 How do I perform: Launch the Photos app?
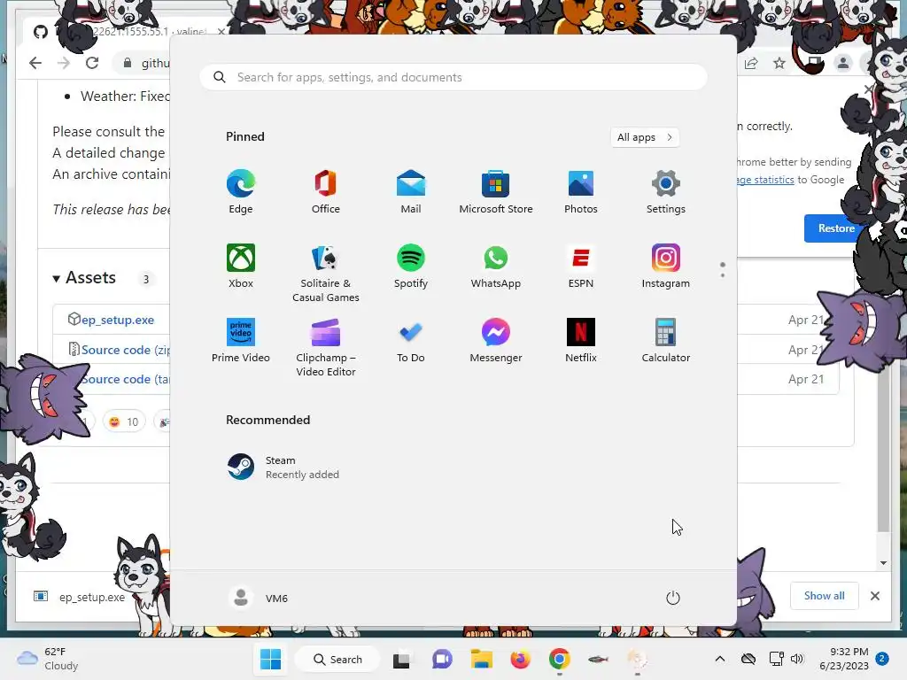581,192
